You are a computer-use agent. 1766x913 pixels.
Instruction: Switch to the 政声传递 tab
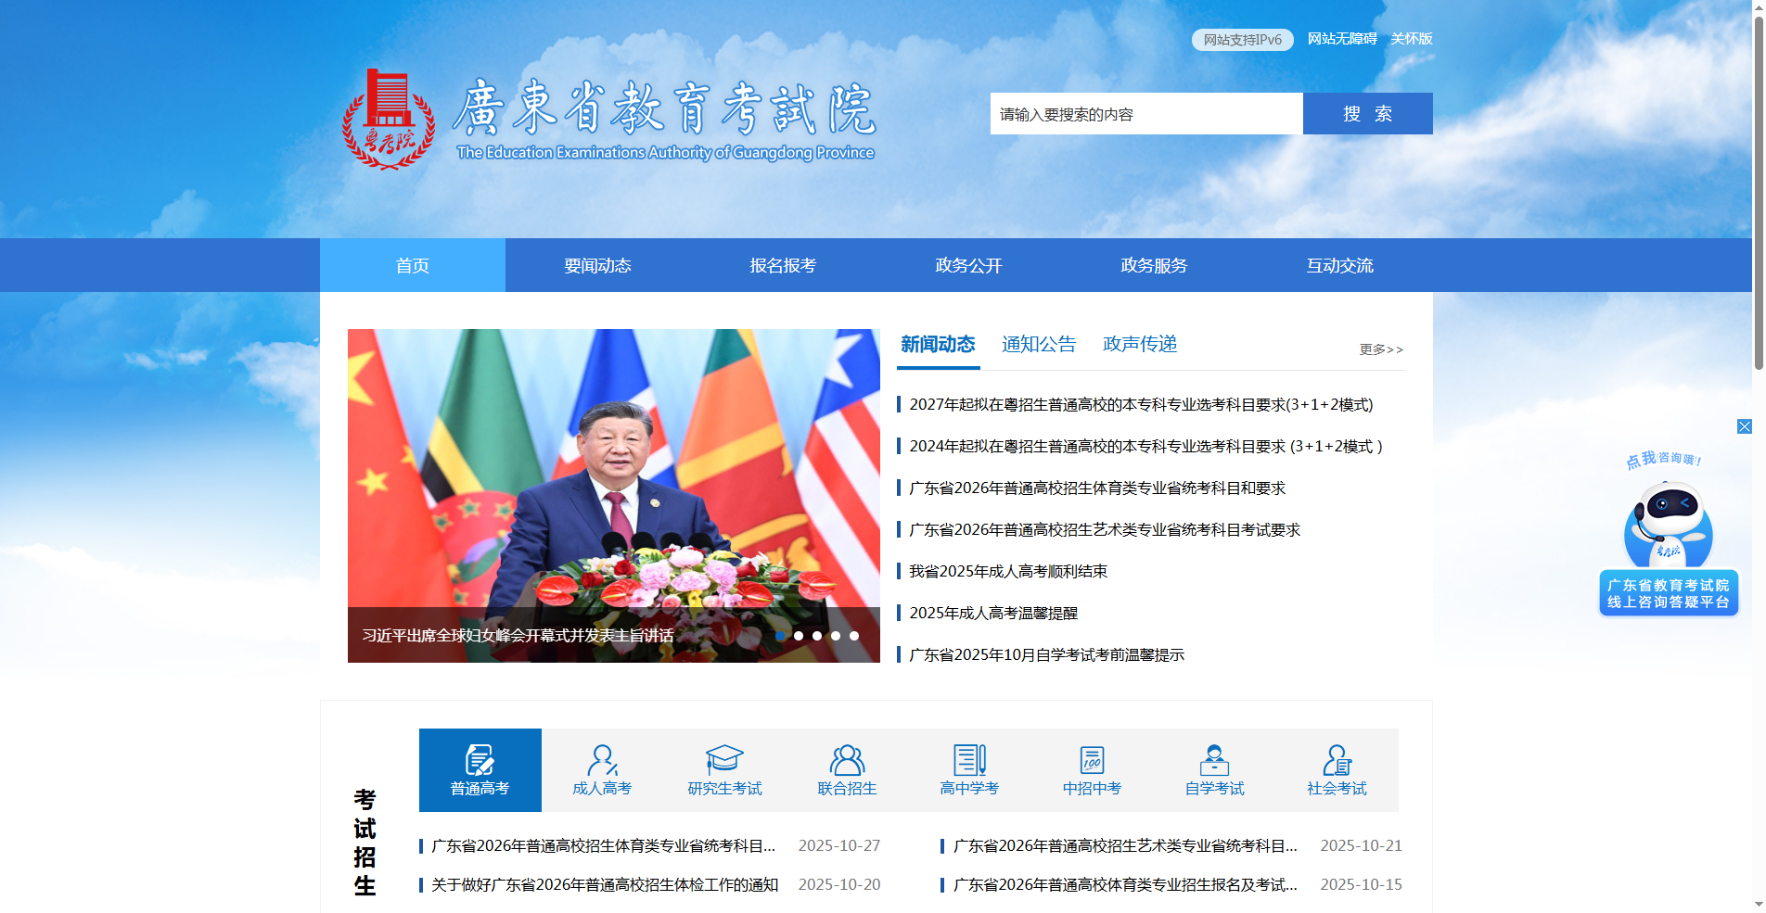(x=1139, y=344)
